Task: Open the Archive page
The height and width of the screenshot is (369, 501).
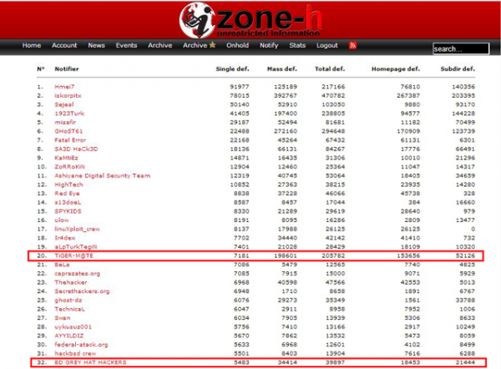Action: pyautogui.click(x=159, y=45)
